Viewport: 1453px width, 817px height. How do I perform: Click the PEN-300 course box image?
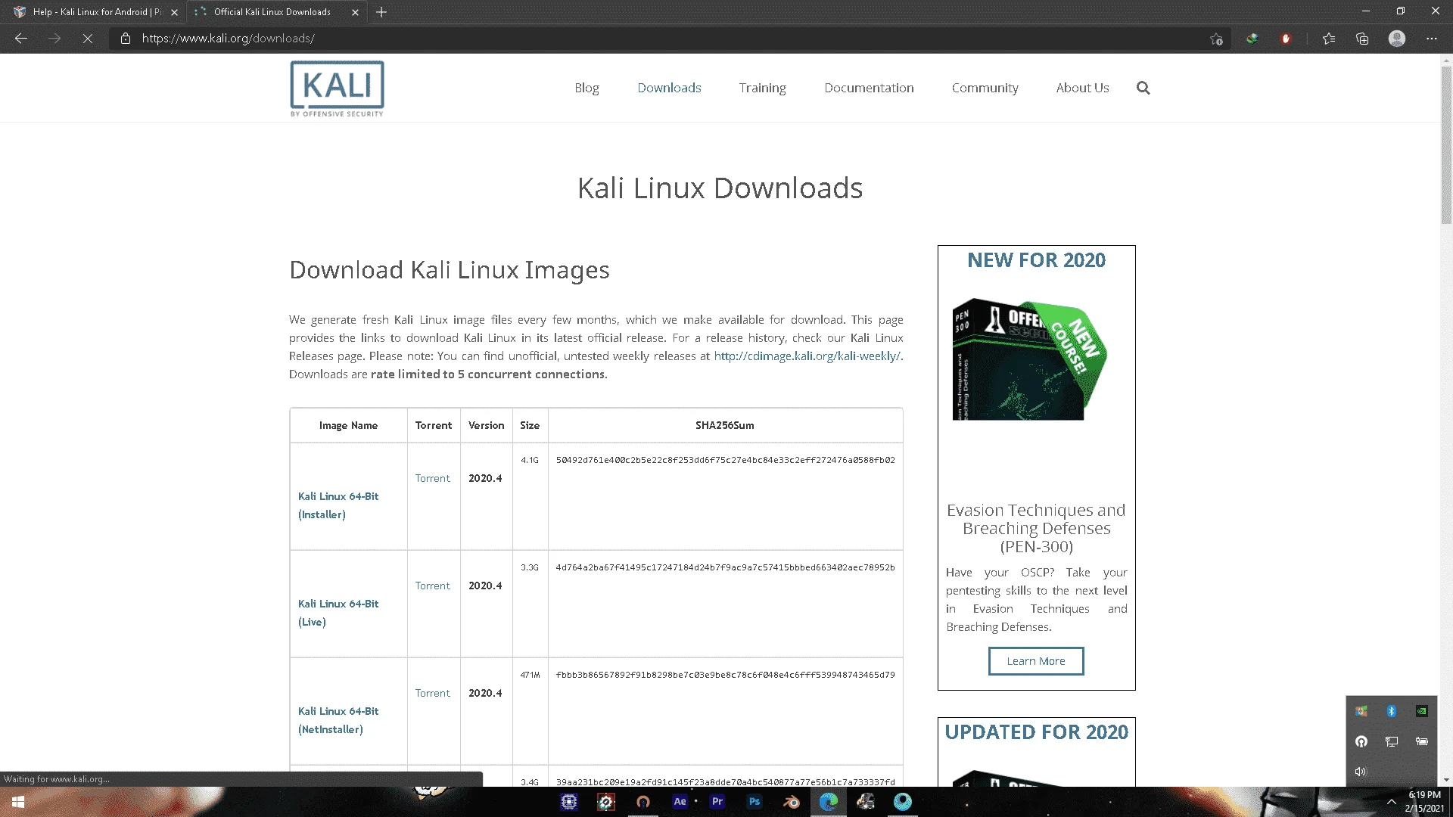click(1029, 359)
